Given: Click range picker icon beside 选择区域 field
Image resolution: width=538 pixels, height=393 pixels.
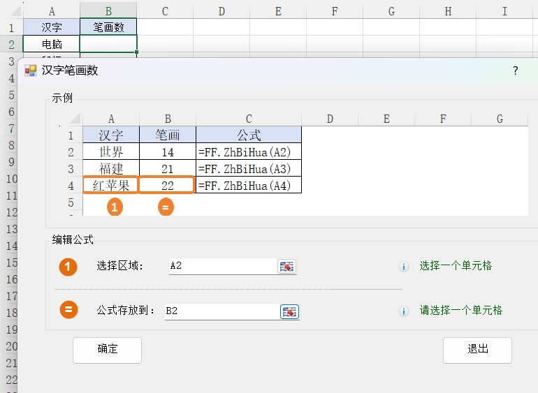Looking at the screenshot, I should [x=287, y=267].
